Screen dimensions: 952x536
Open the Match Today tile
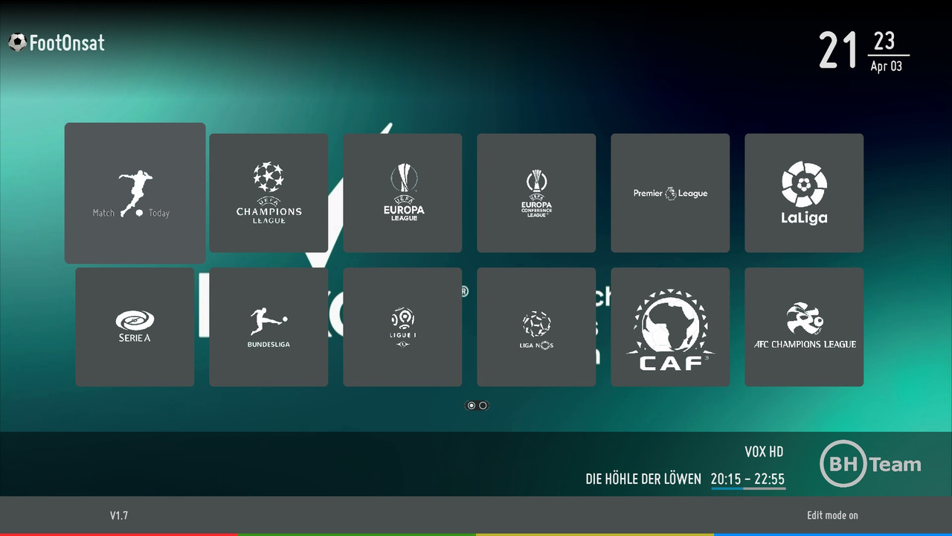click(135, 194)
